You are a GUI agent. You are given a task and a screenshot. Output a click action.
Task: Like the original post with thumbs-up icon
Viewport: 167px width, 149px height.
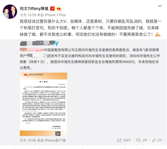coord(154,140)
